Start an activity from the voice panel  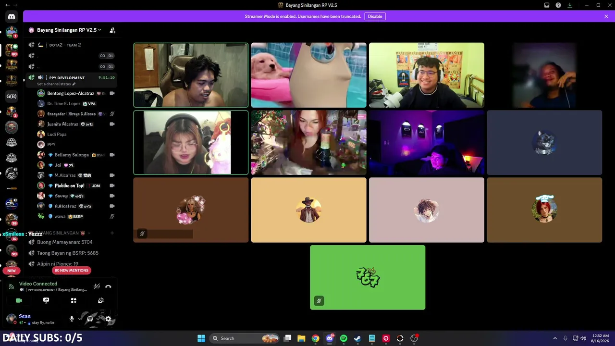click(74, 300)
